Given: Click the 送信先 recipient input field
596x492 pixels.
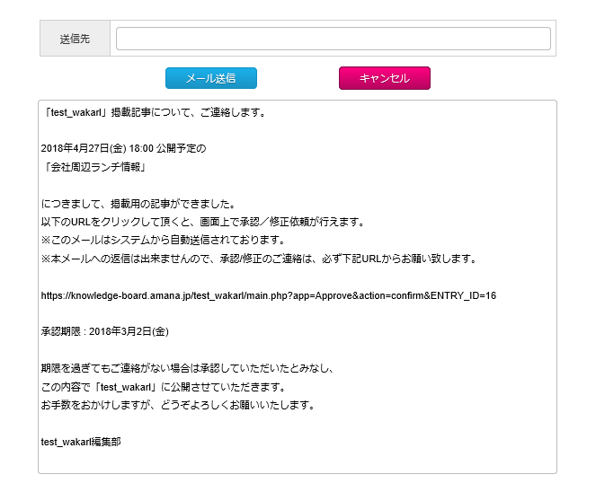Looking at the screenshot, I should [333, 39].
